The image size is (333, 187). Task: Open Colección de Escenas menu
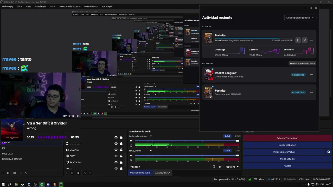point(70,6)
